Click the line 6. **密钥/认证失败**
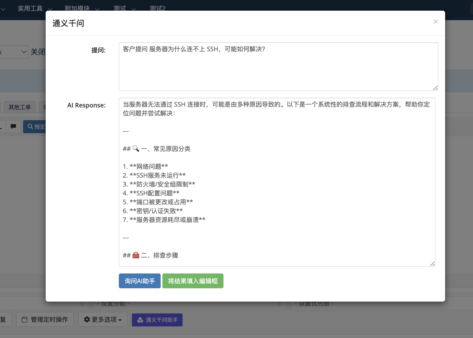This screenshot has height=338, width=473. (153, 211)
